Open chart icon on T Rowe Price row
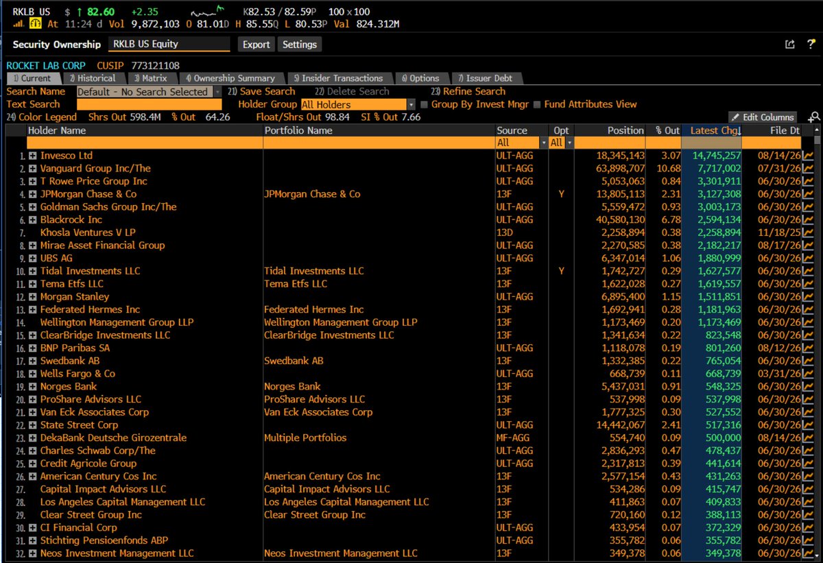 [x=808, y=182]
